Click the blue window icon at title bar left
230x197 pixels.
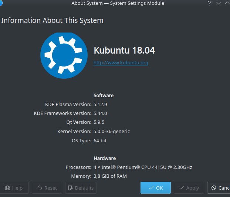coord(1,3)
